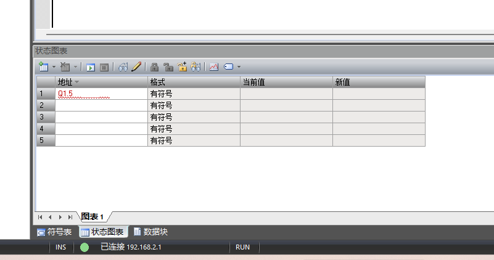This screenshot has width=494, height=260.
Task: Click the 格式 column header
Action: [194, 82]
